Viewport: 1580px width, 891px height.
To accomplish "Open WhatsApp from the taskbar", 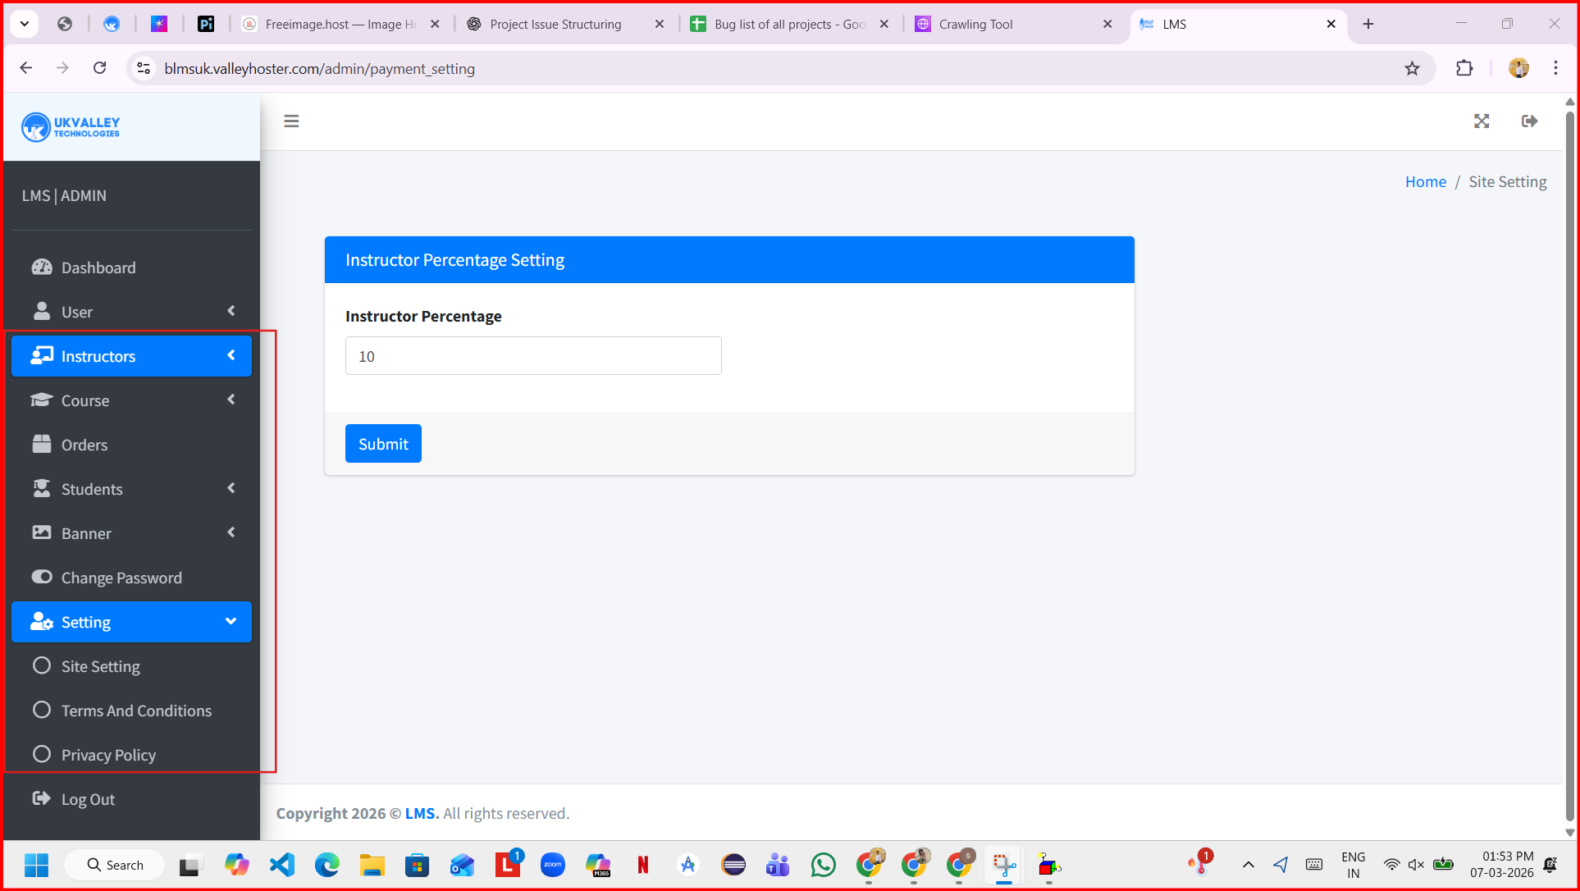I will [823, 865].
